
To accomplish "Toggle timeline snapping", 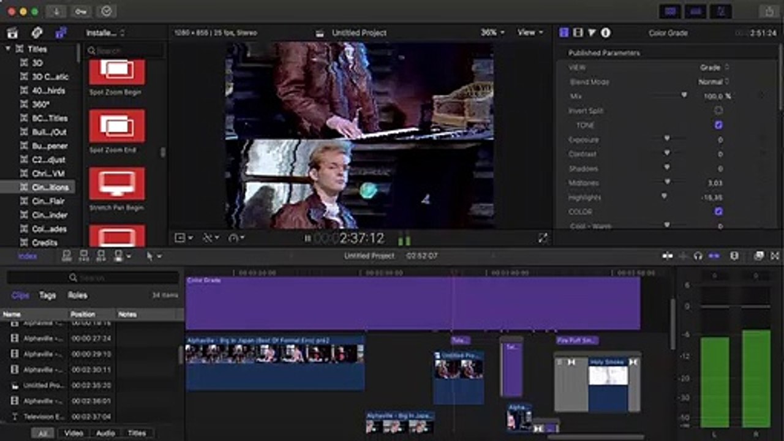I will point(714,256).
